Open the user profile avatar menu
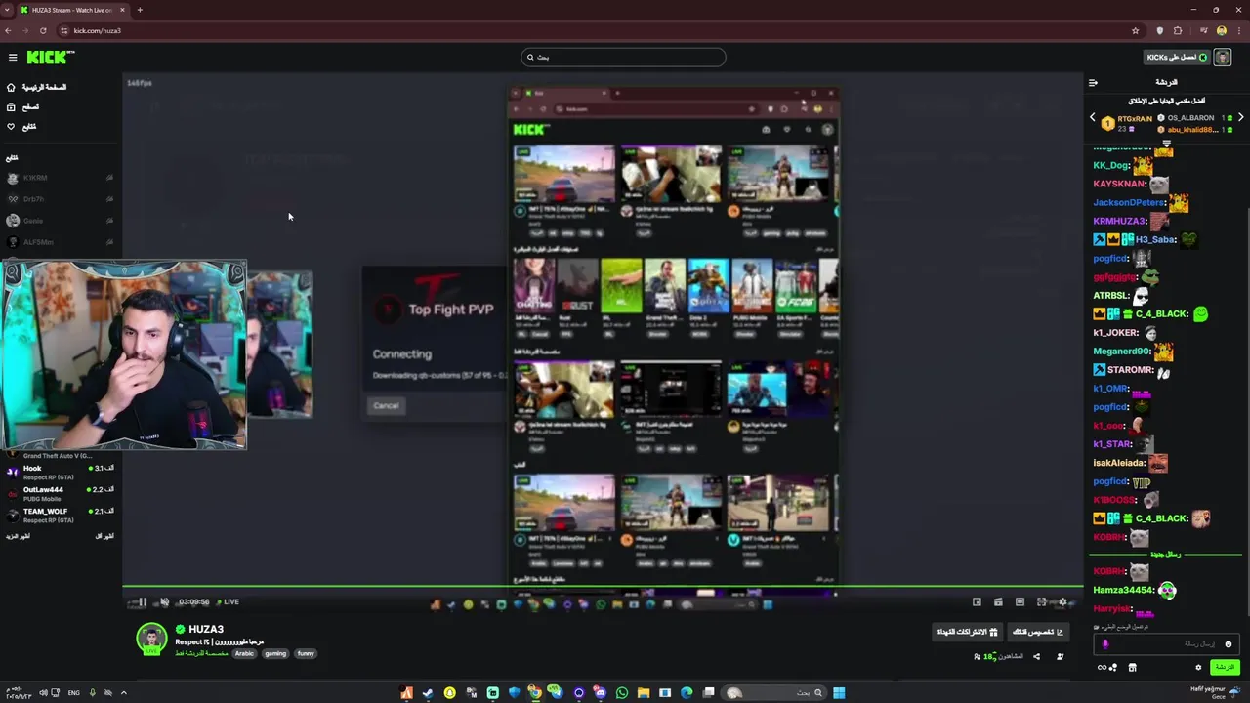Image resolution: width=1250 pixels, height=703 pixels. point(1222,57)
